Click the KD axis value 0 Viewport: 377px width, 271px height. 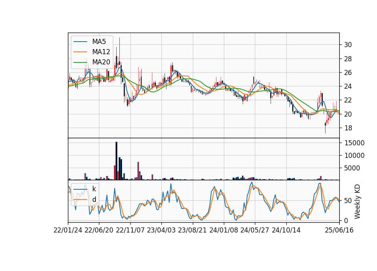(346, 220)
